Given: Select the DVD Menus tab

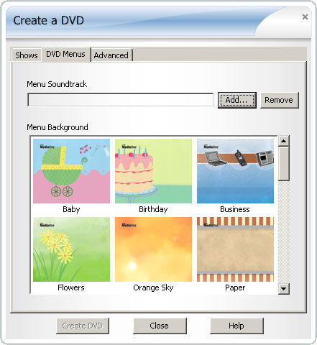Looking at the screenshot, I should [65, 55].
